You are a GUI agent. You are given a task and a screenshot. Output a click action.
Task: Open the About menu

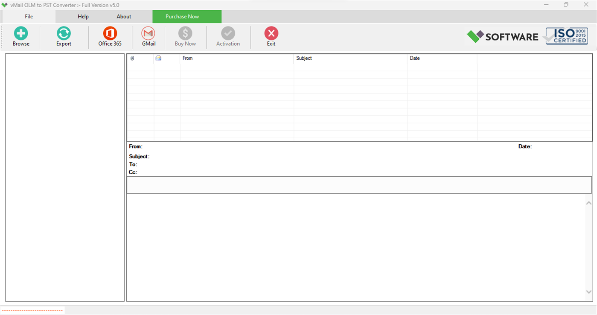123,16
